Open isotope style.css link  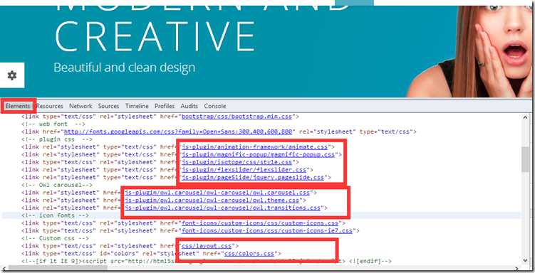[237, 162]
